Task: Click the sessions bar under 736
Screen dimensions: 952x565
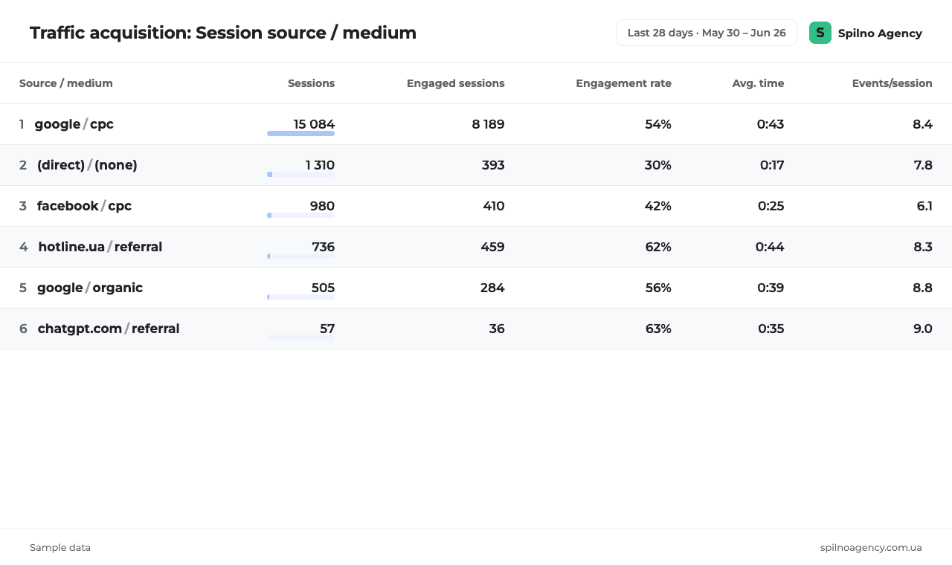Action: pyautogui.click(x=300, y=256)
